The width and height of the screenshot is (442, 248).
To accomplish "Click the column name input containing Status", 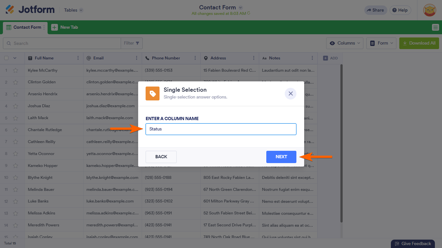I will click(x=221, y=129).
